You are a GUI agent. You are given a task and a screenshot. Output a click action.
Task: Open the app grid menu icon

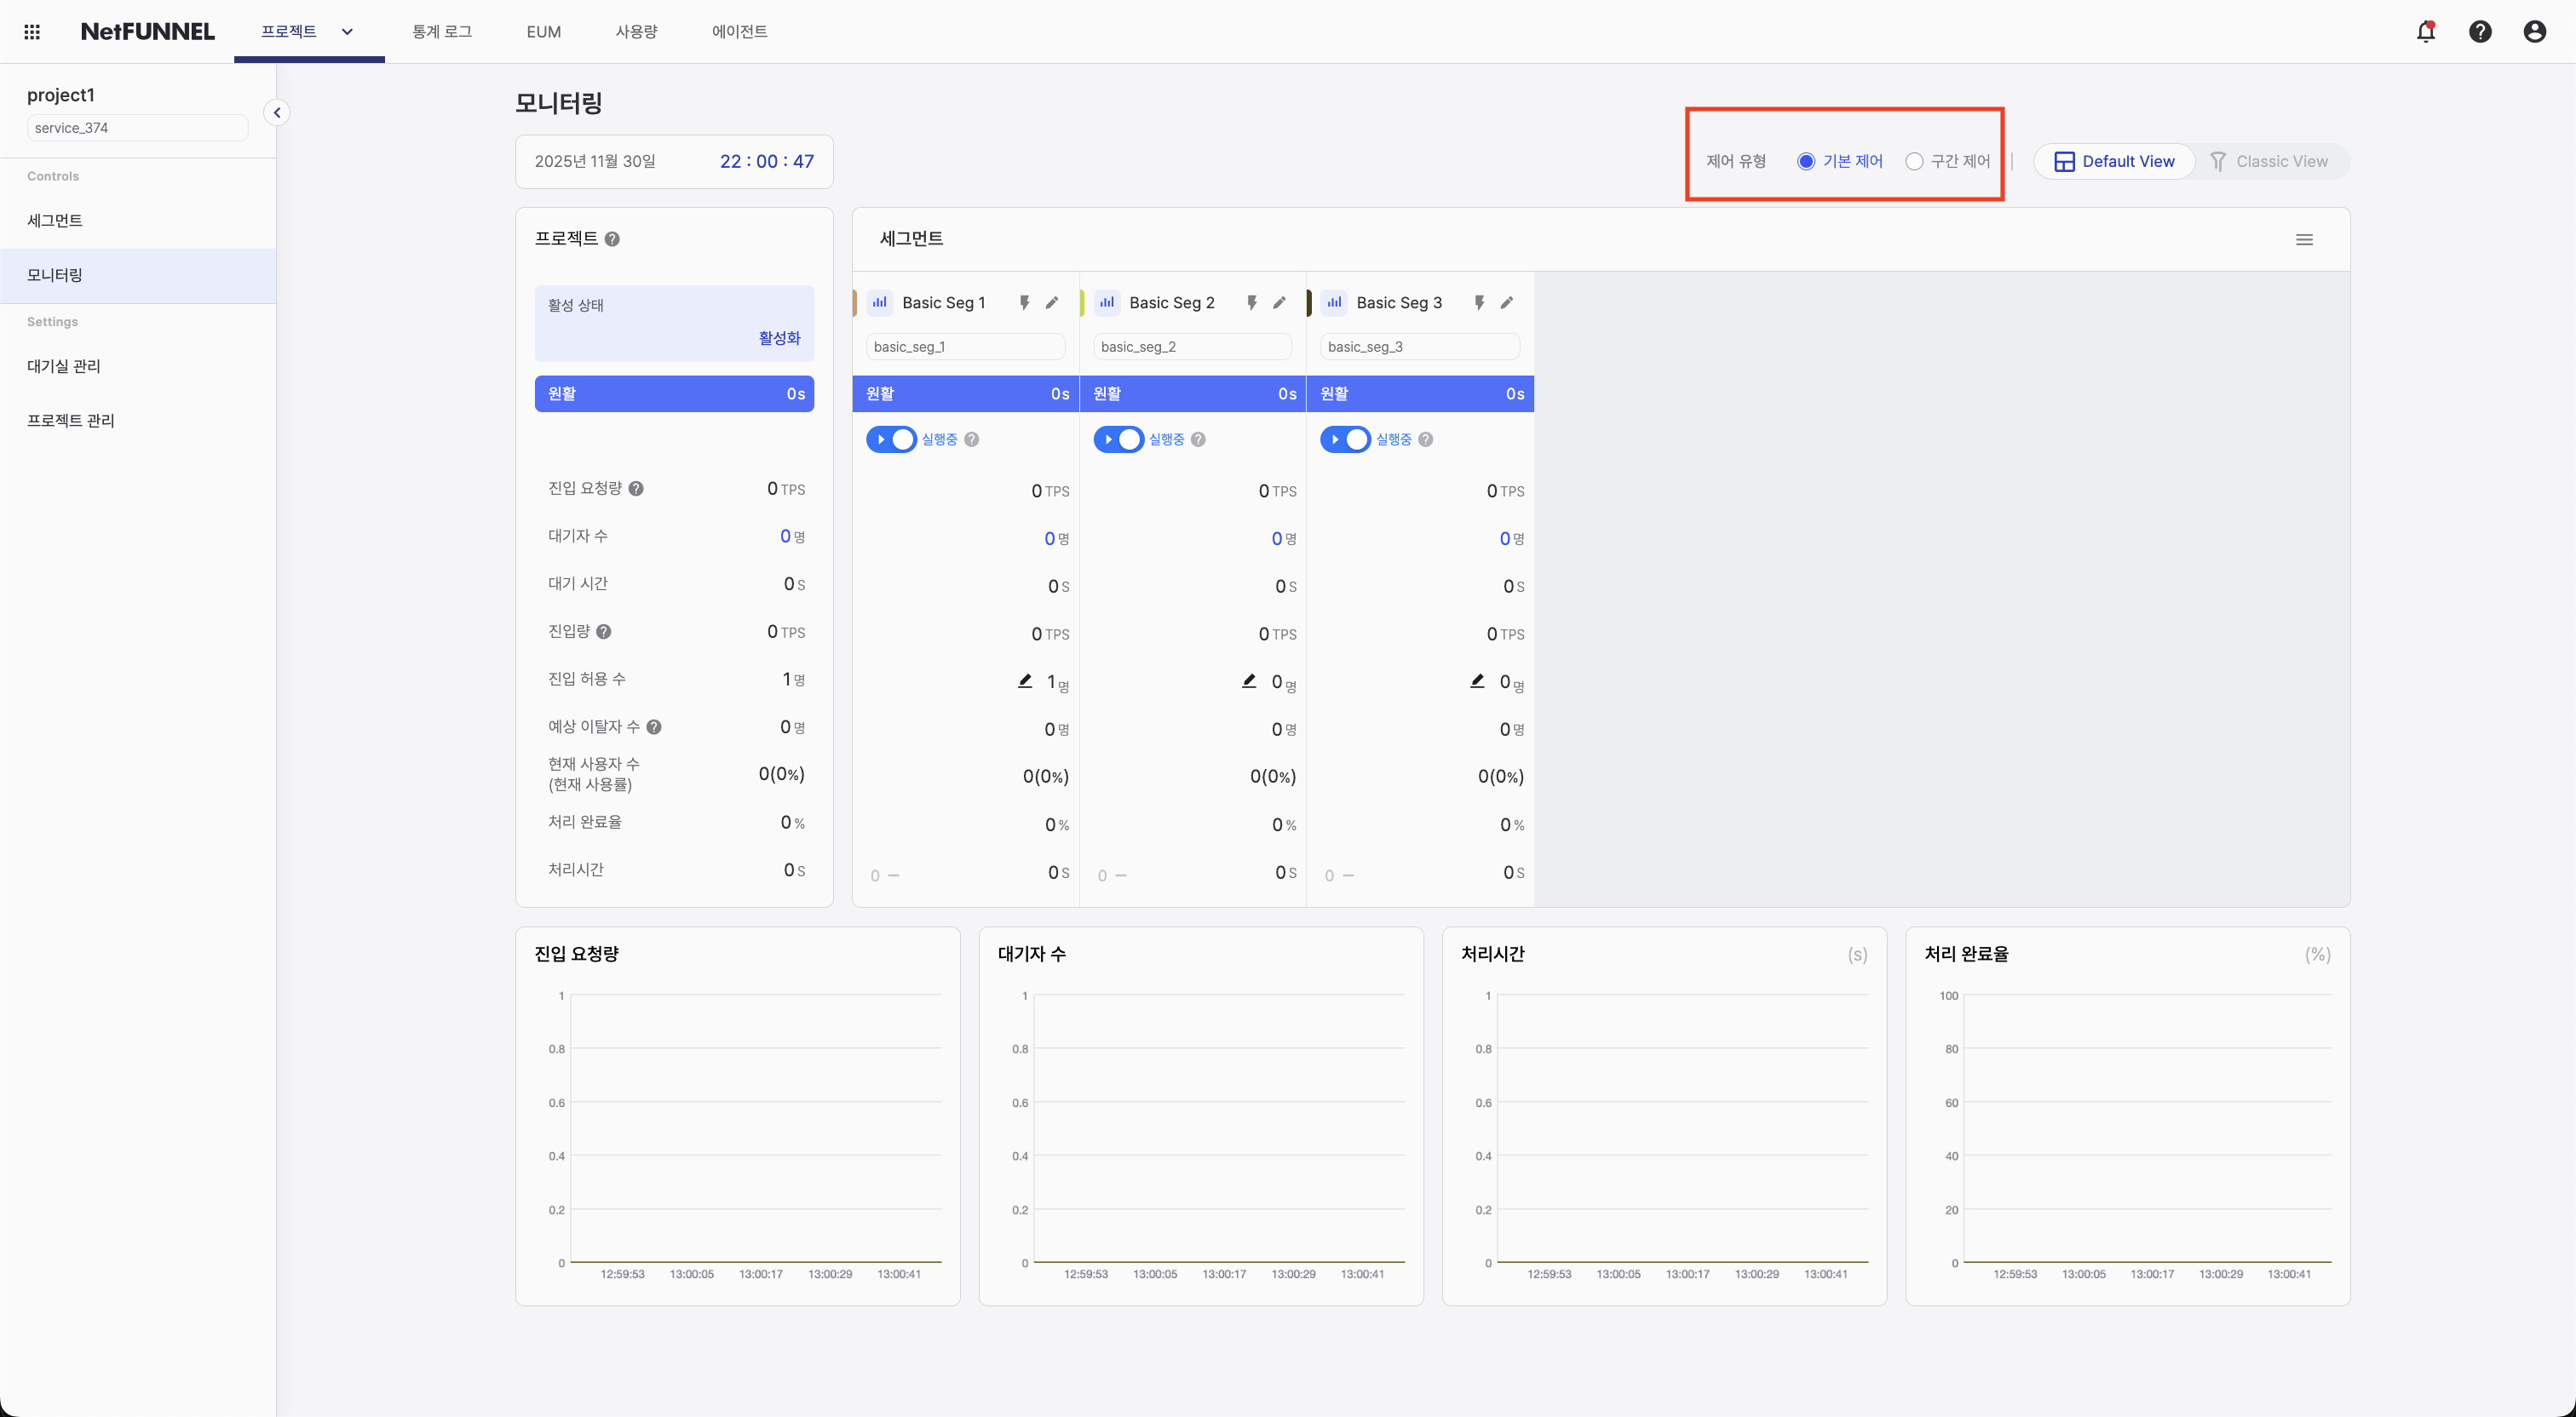(31, 31)
